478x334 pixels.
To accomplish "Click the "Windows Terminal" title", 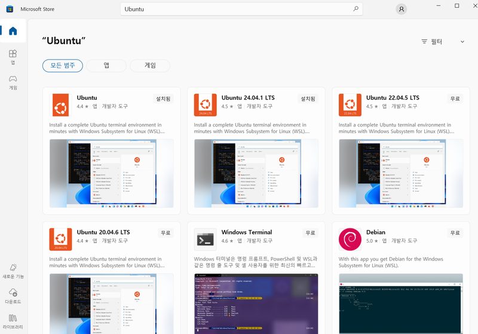I will coord(247,232).
